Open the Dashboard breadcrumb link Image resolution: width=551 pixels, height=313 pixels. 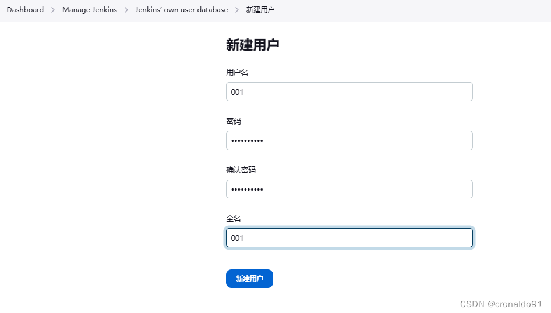coord(25,10)
